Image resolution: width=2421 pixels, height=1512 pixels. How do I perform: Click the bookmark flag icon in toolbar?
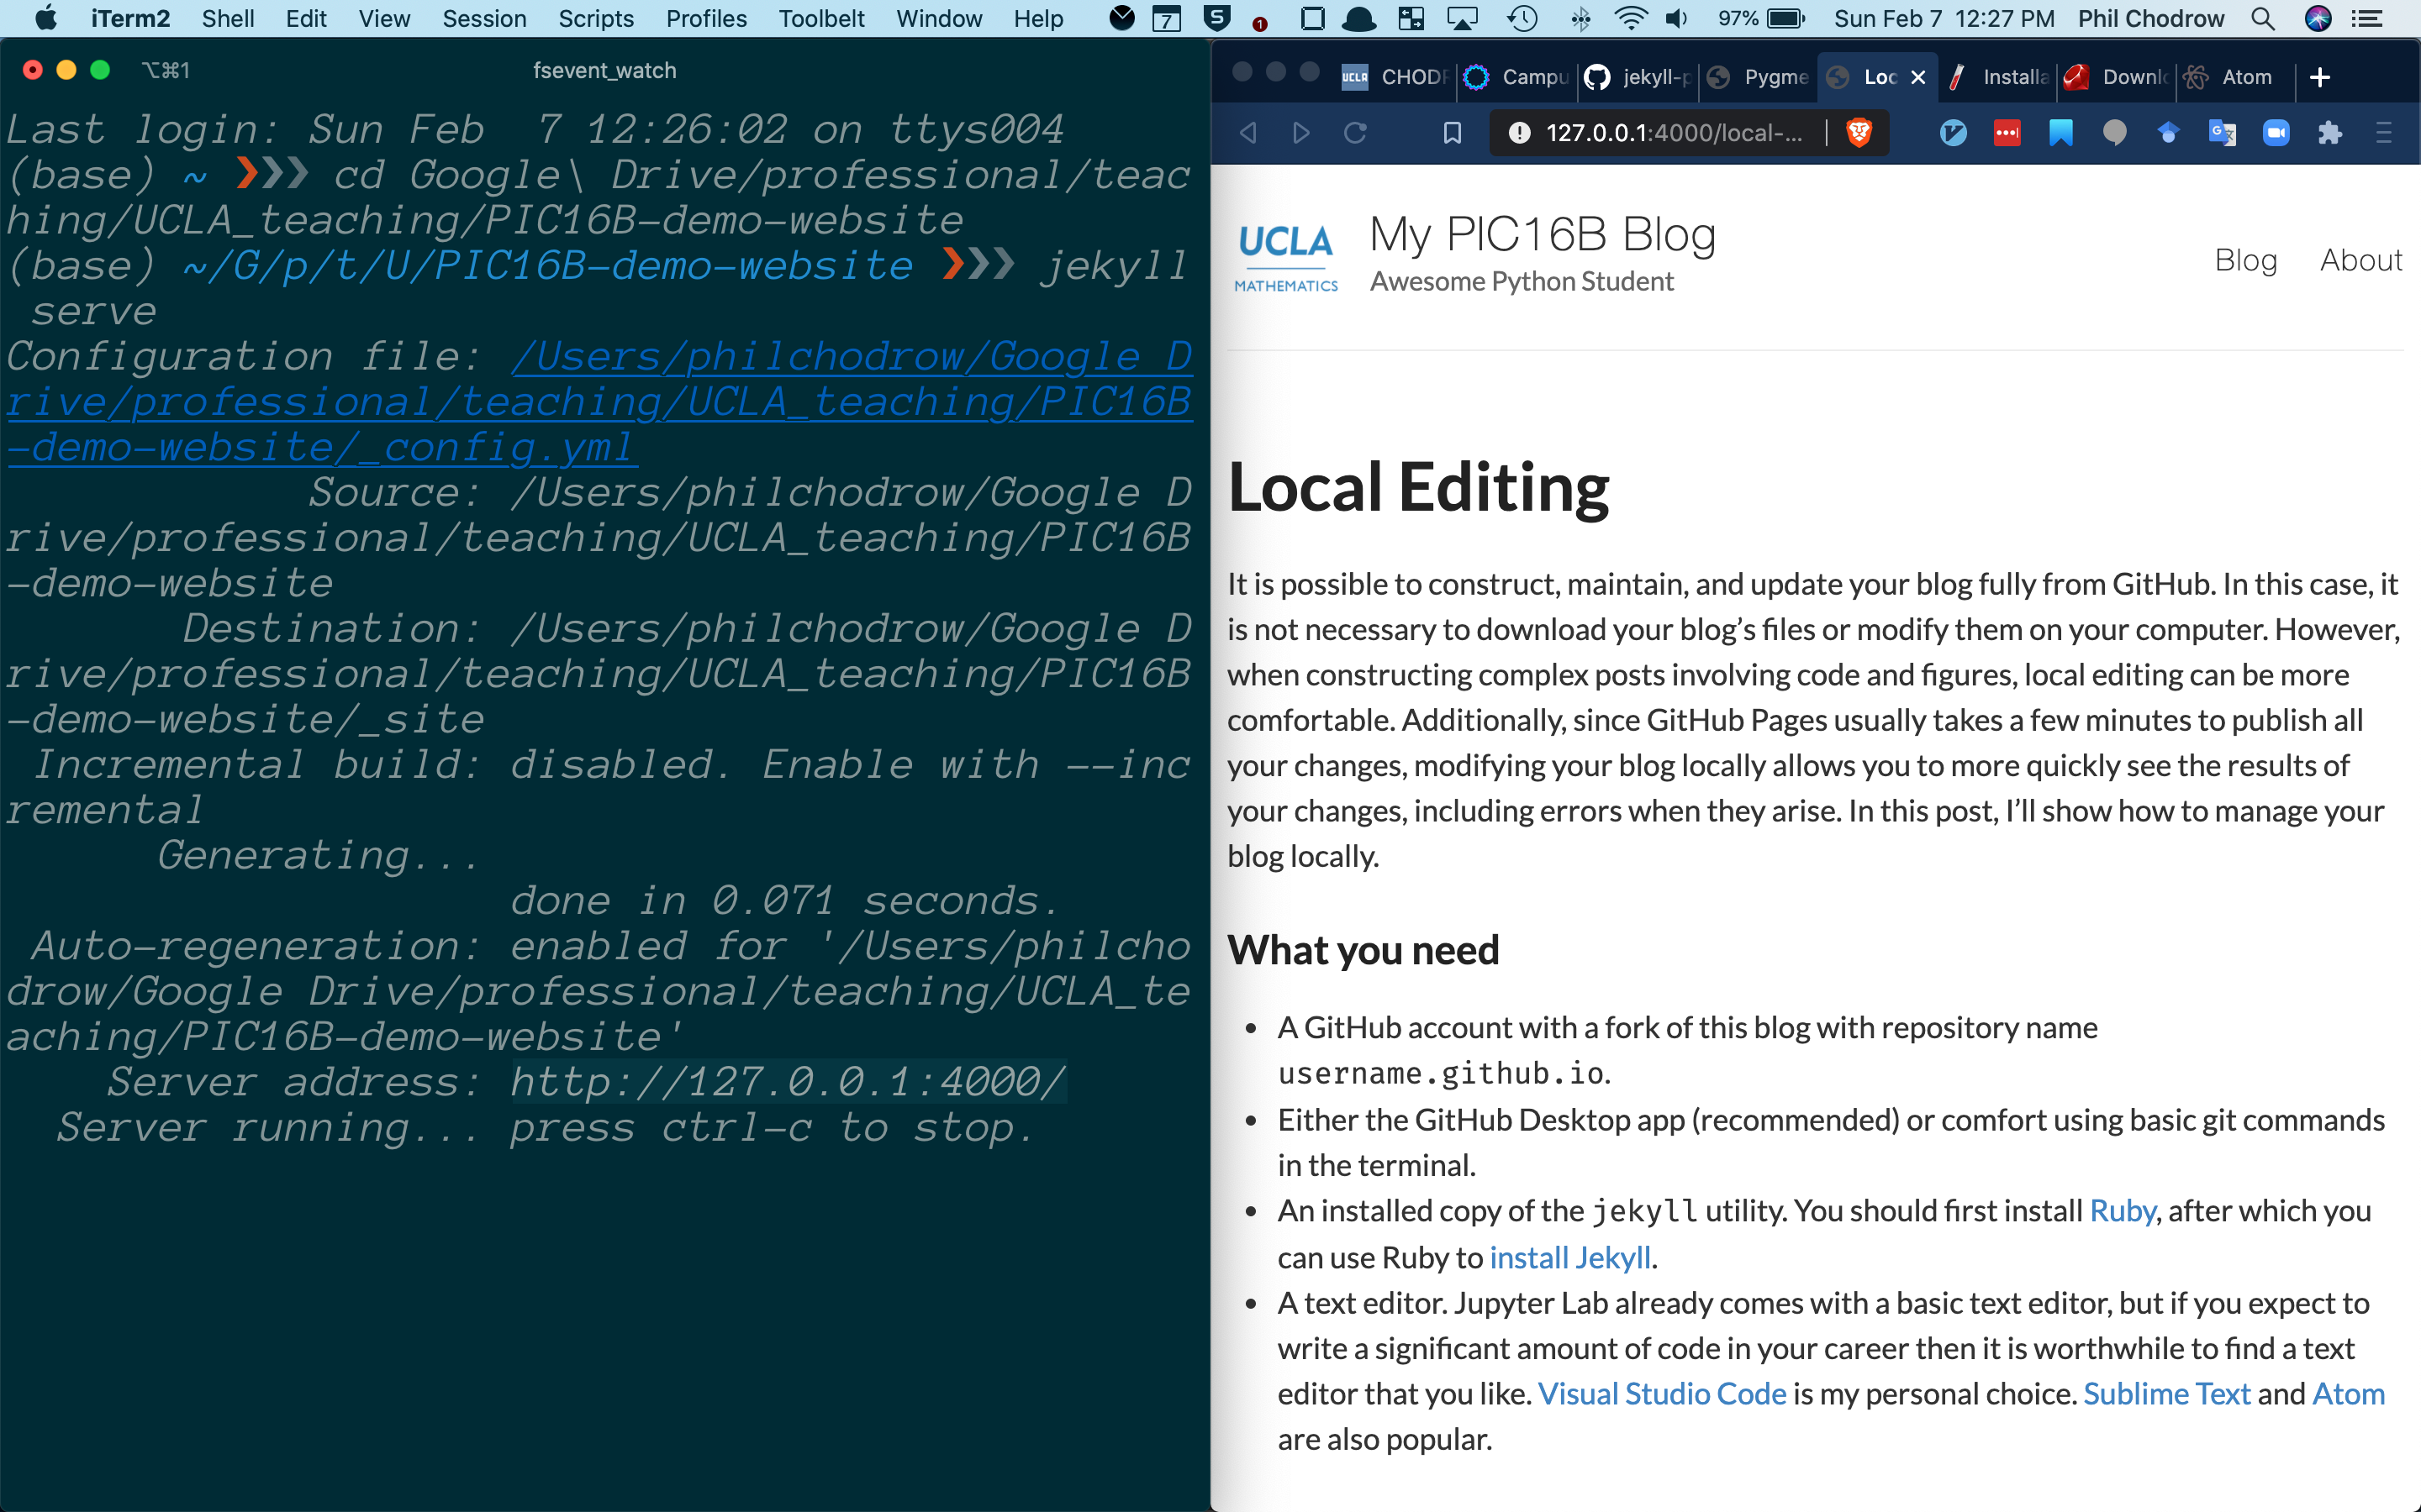[1452, 132]
